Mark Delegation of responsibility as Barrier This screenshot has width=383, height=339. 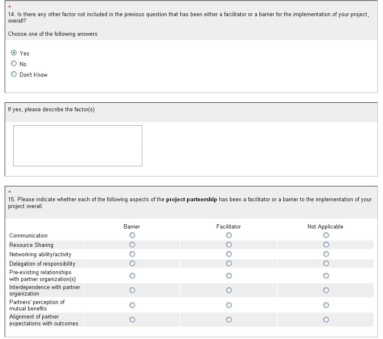coord(132,264)
